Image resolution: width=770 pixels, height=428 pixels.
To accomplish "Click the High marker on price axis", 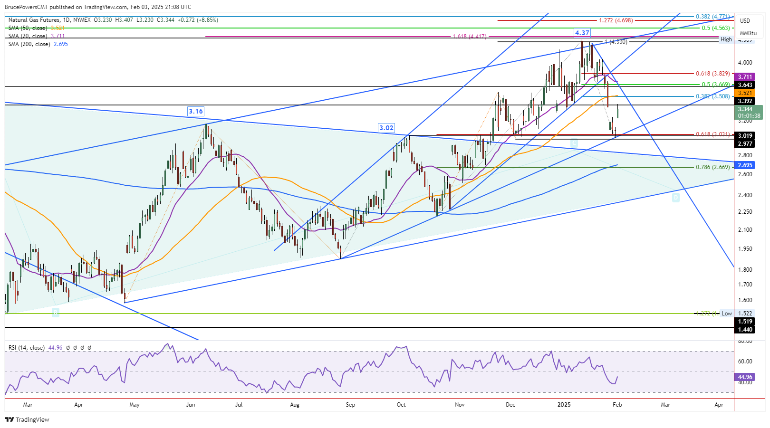I will pos(726,39).
